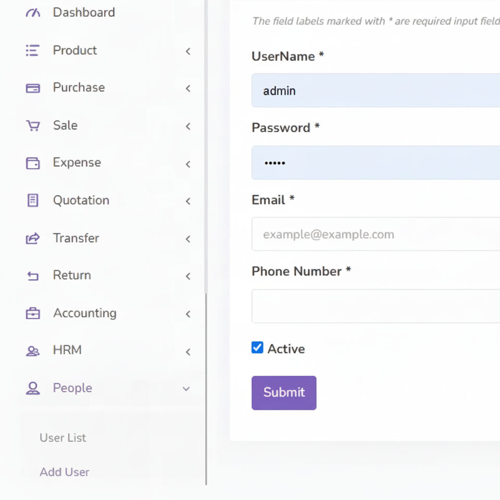Expand the Product submenu chevron
The width and height of the screenshot is (500, 500).
(187, 51)
